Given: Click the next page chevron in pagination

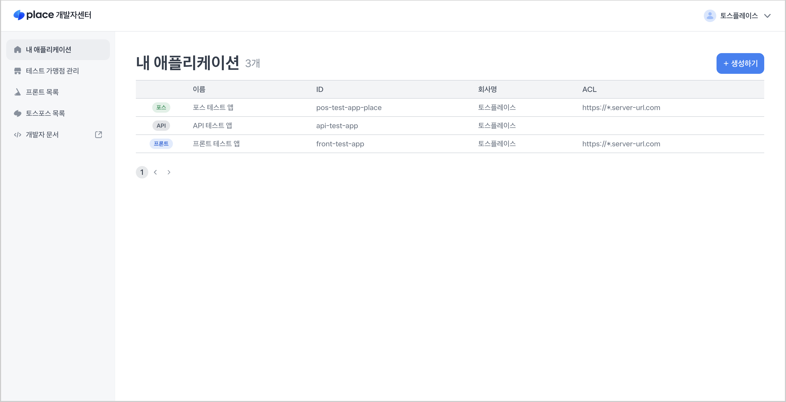Looking at the screenshot, I should 169,172.
